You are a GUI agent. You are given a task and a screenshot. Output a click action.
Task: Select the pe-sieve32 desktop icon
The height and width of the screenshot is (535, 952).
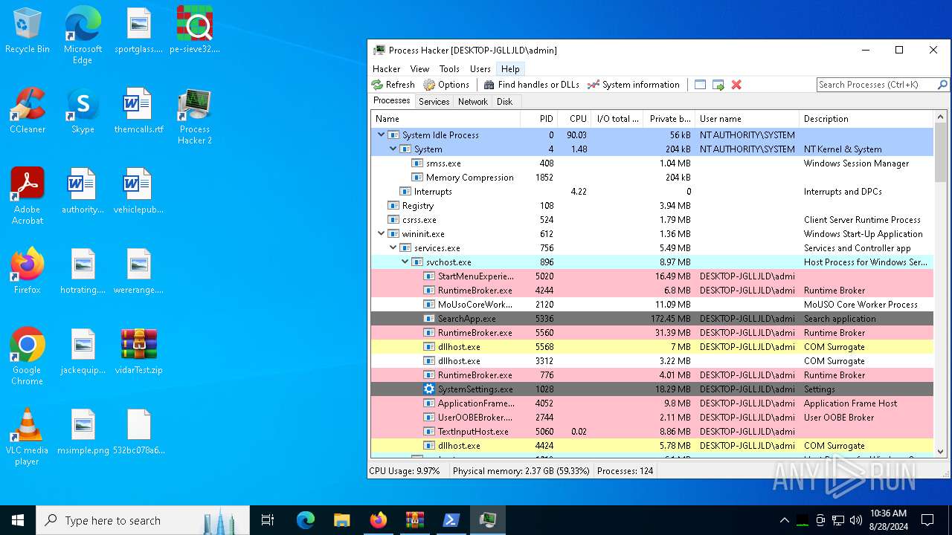pyautogui.click(x=195, y=30)
